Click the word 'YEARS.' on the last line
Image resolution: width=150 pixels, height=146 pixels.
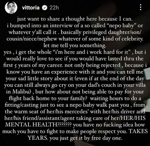[x=38, y=138]
